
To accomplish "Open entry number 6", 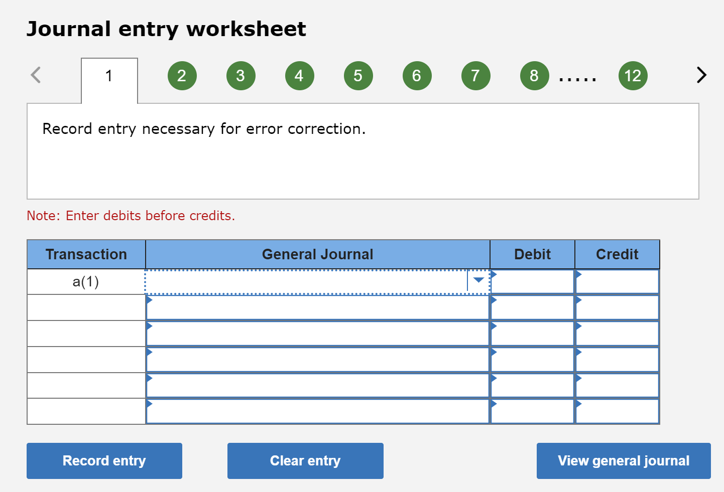I will [417, 76].
